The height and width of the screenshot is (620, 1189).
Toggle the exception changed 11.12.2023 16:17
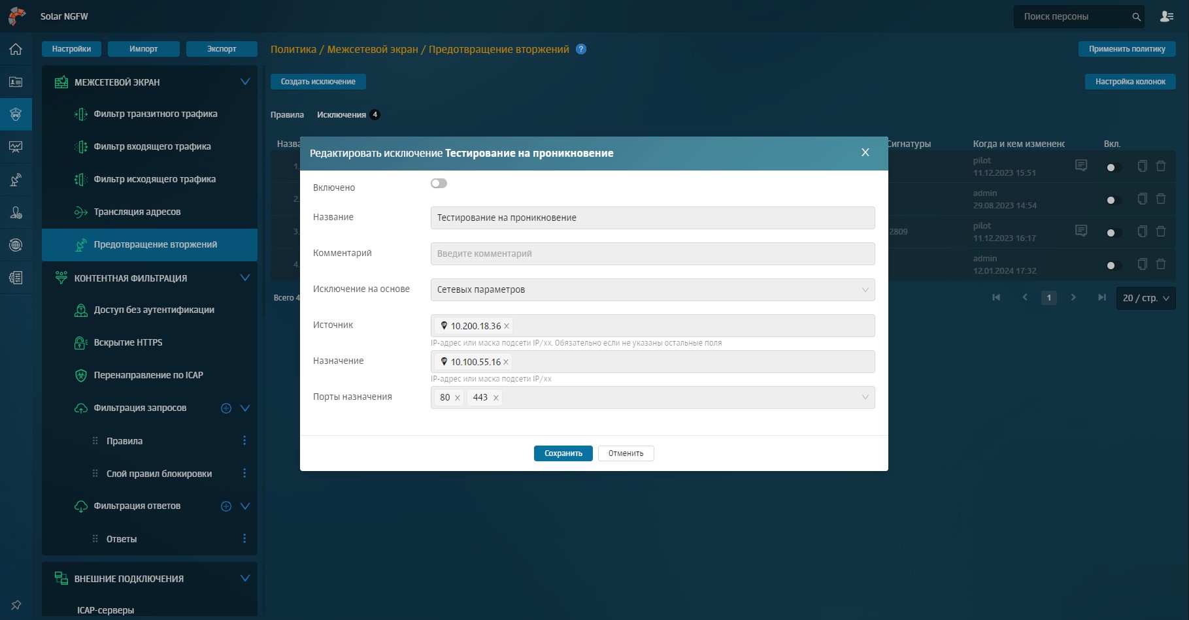1113,233
